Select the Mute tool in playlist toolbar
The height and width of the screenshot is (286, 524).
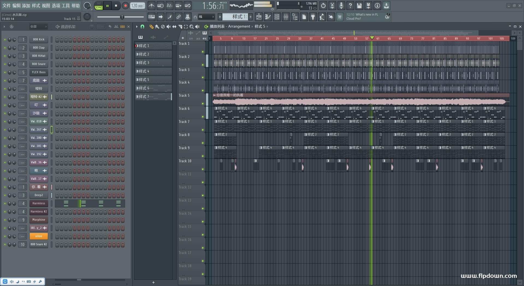(168, 26)
